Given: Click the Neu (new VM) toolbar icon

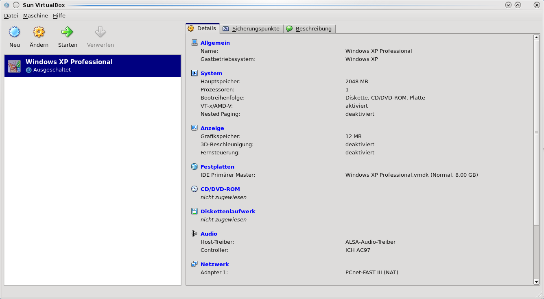Looking at the screenshot, I should pos(15,32).
